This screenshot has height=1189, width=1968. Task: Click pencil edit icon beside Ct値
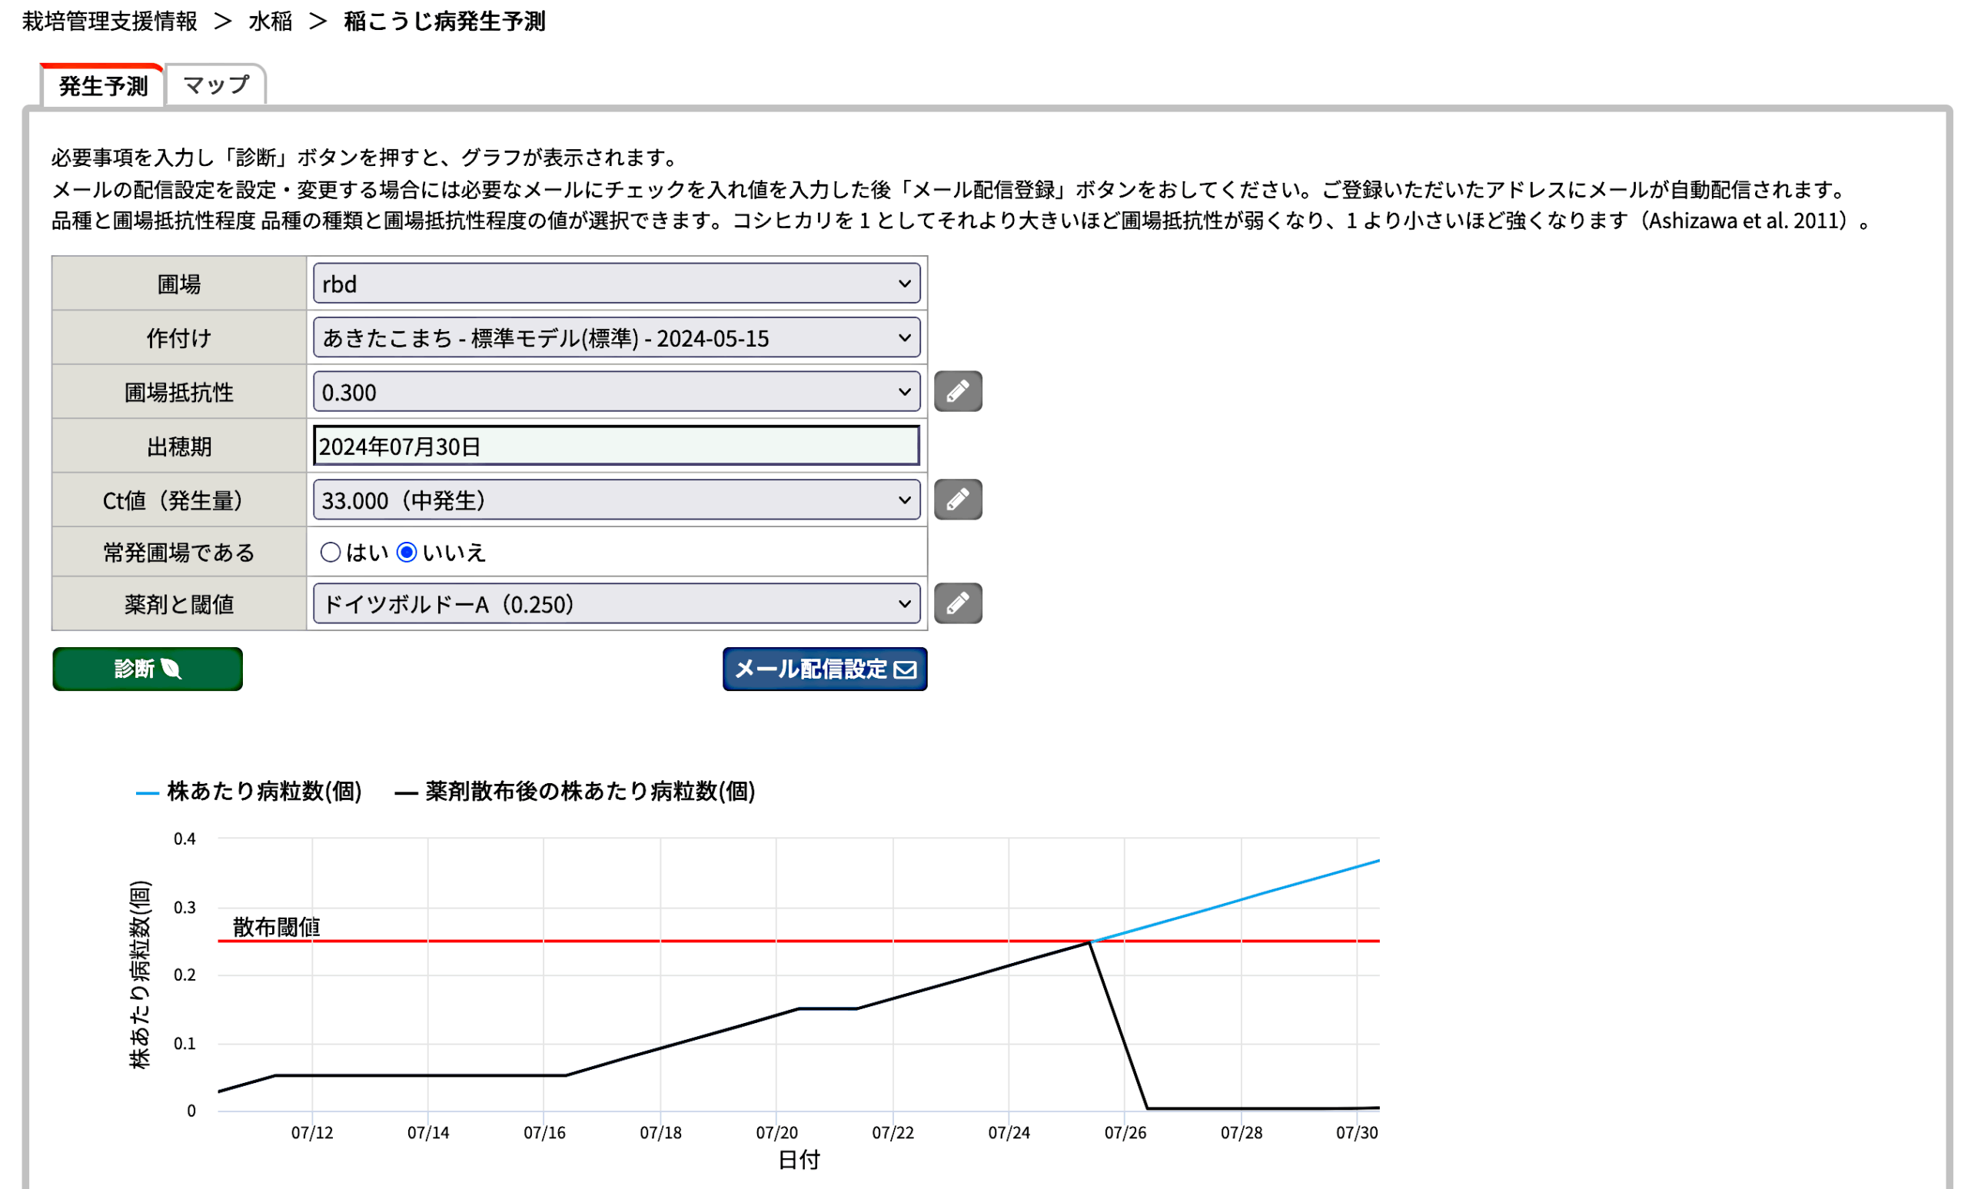pyautogui.click(x=958, y=500)
